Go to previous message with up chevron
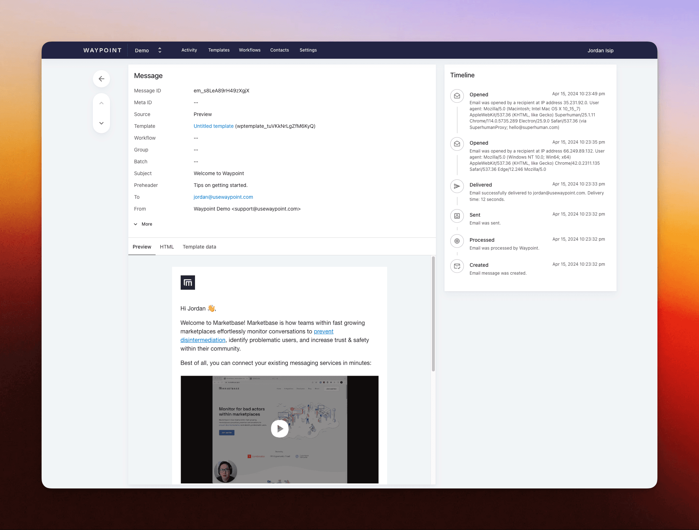Image resolution: width=699 pixels, height=530 pixels. pos(101,103)
